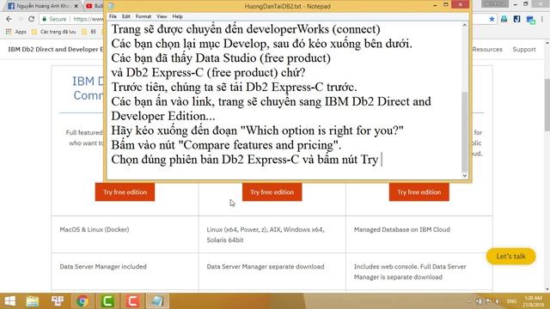
Task: Open the Resources nav link
Action: pyautogui.click(x=487, y=50)
